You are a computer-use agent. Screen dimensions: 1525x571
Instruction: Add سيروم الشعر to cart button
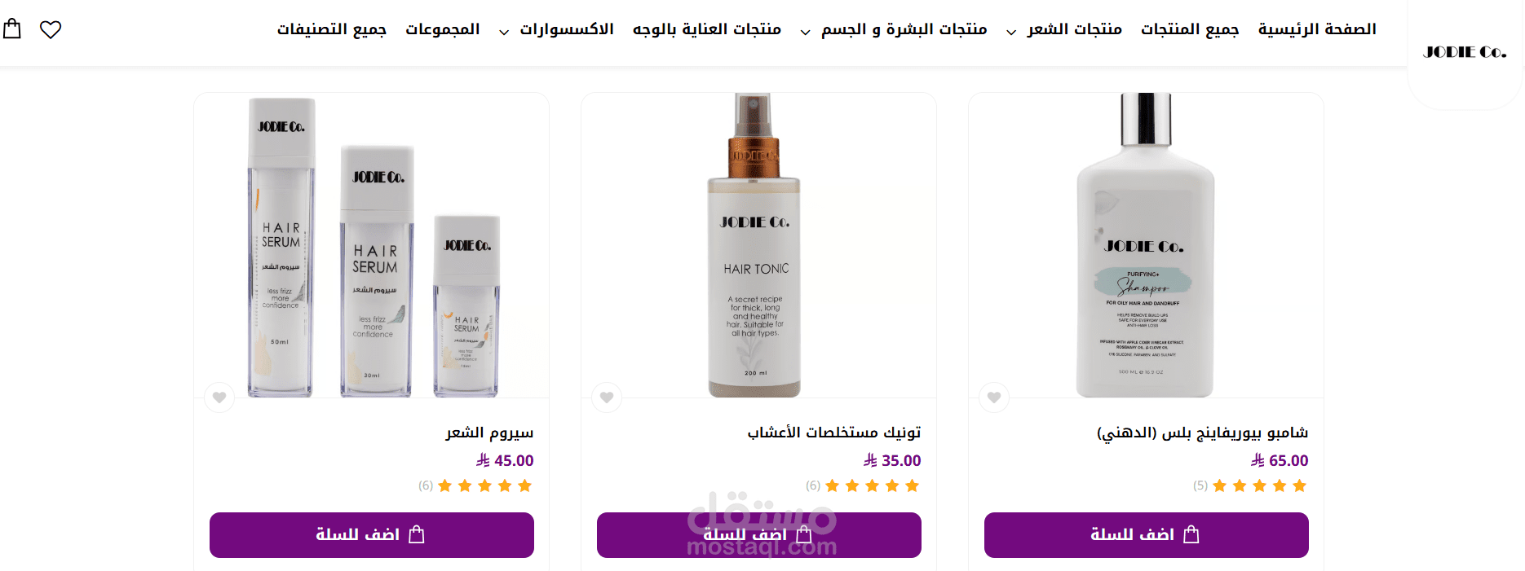pyautogui.click(x=372, y=535)
